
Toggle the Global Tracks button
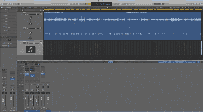click(41, 10)
